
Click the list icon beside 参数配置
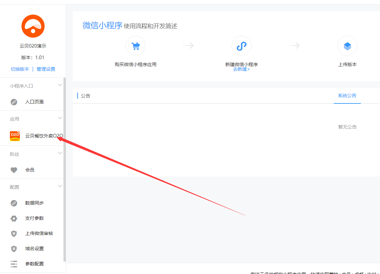(14, 264)
